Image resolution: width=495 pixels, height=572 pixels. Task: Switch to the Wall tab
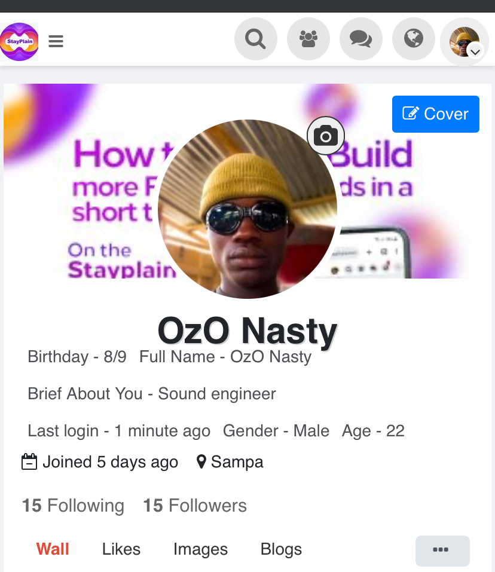53,549
